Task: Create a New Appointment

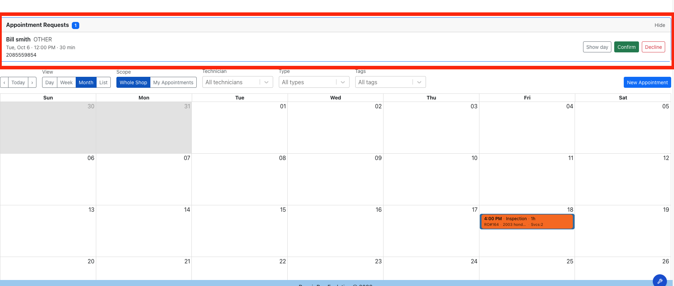Action: (647, 82)
